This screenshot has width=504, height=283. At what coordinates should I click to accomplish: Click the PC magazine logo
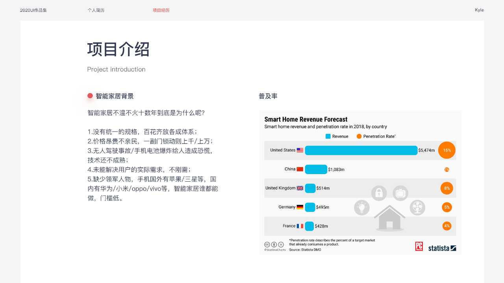[x=419, y=246]
